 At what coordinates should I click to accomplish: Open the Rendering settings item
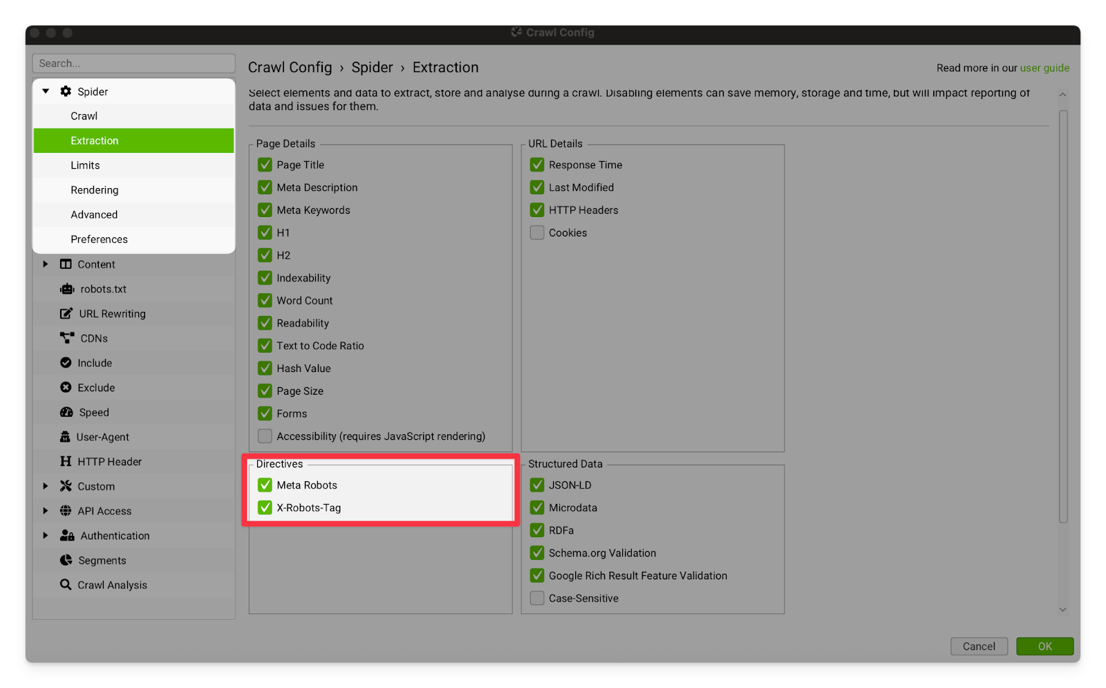(95, 190)
